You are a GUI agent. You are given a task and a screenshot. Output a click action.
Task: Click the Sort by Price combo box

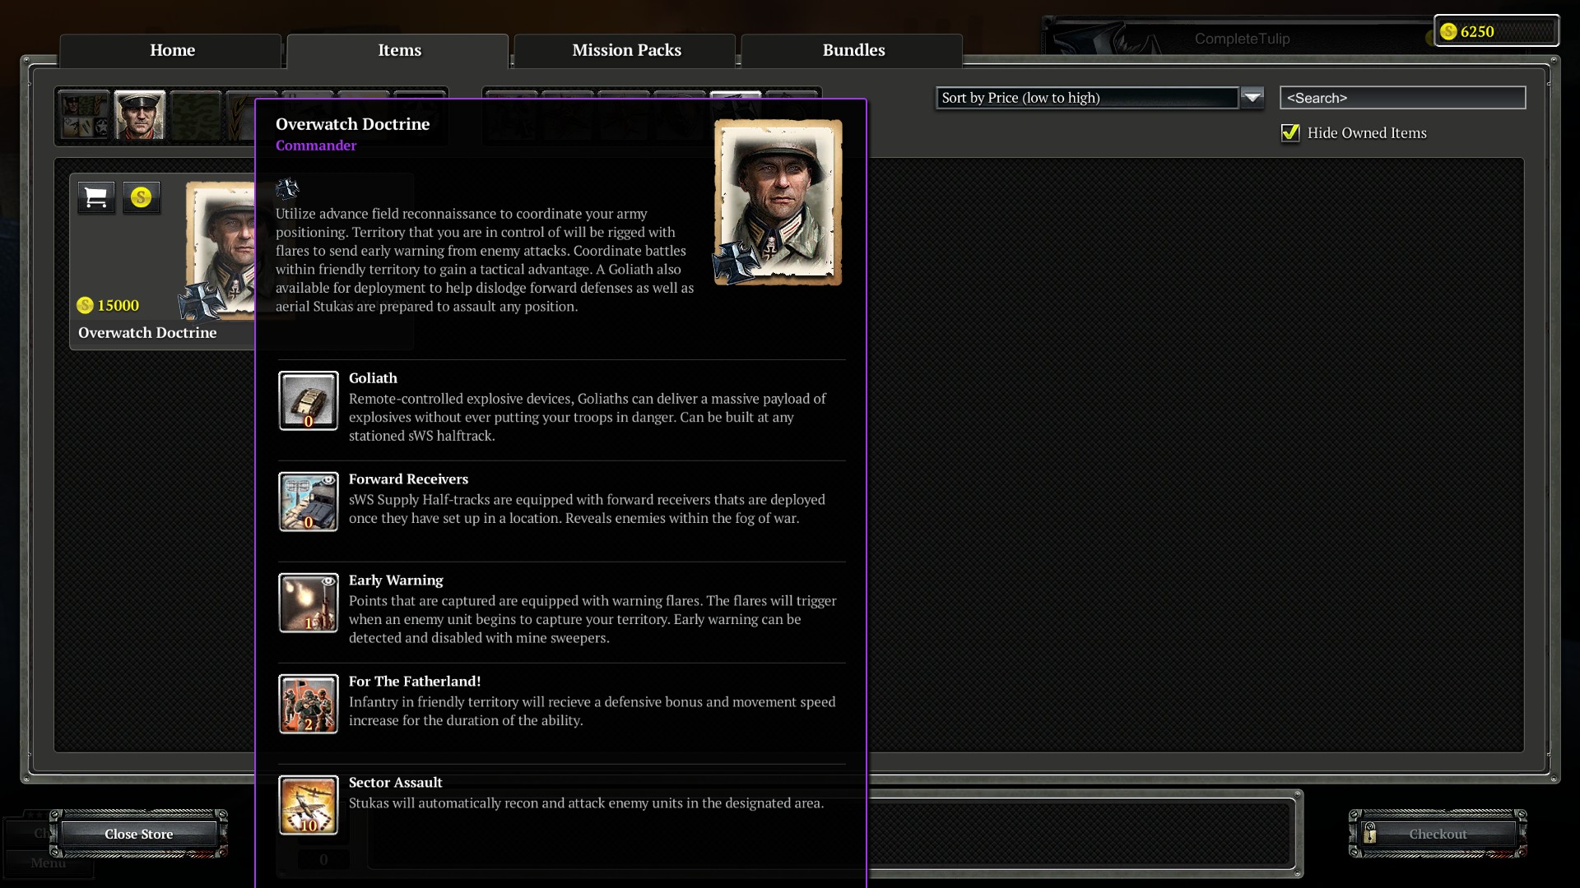click(x=1086, y=98)
